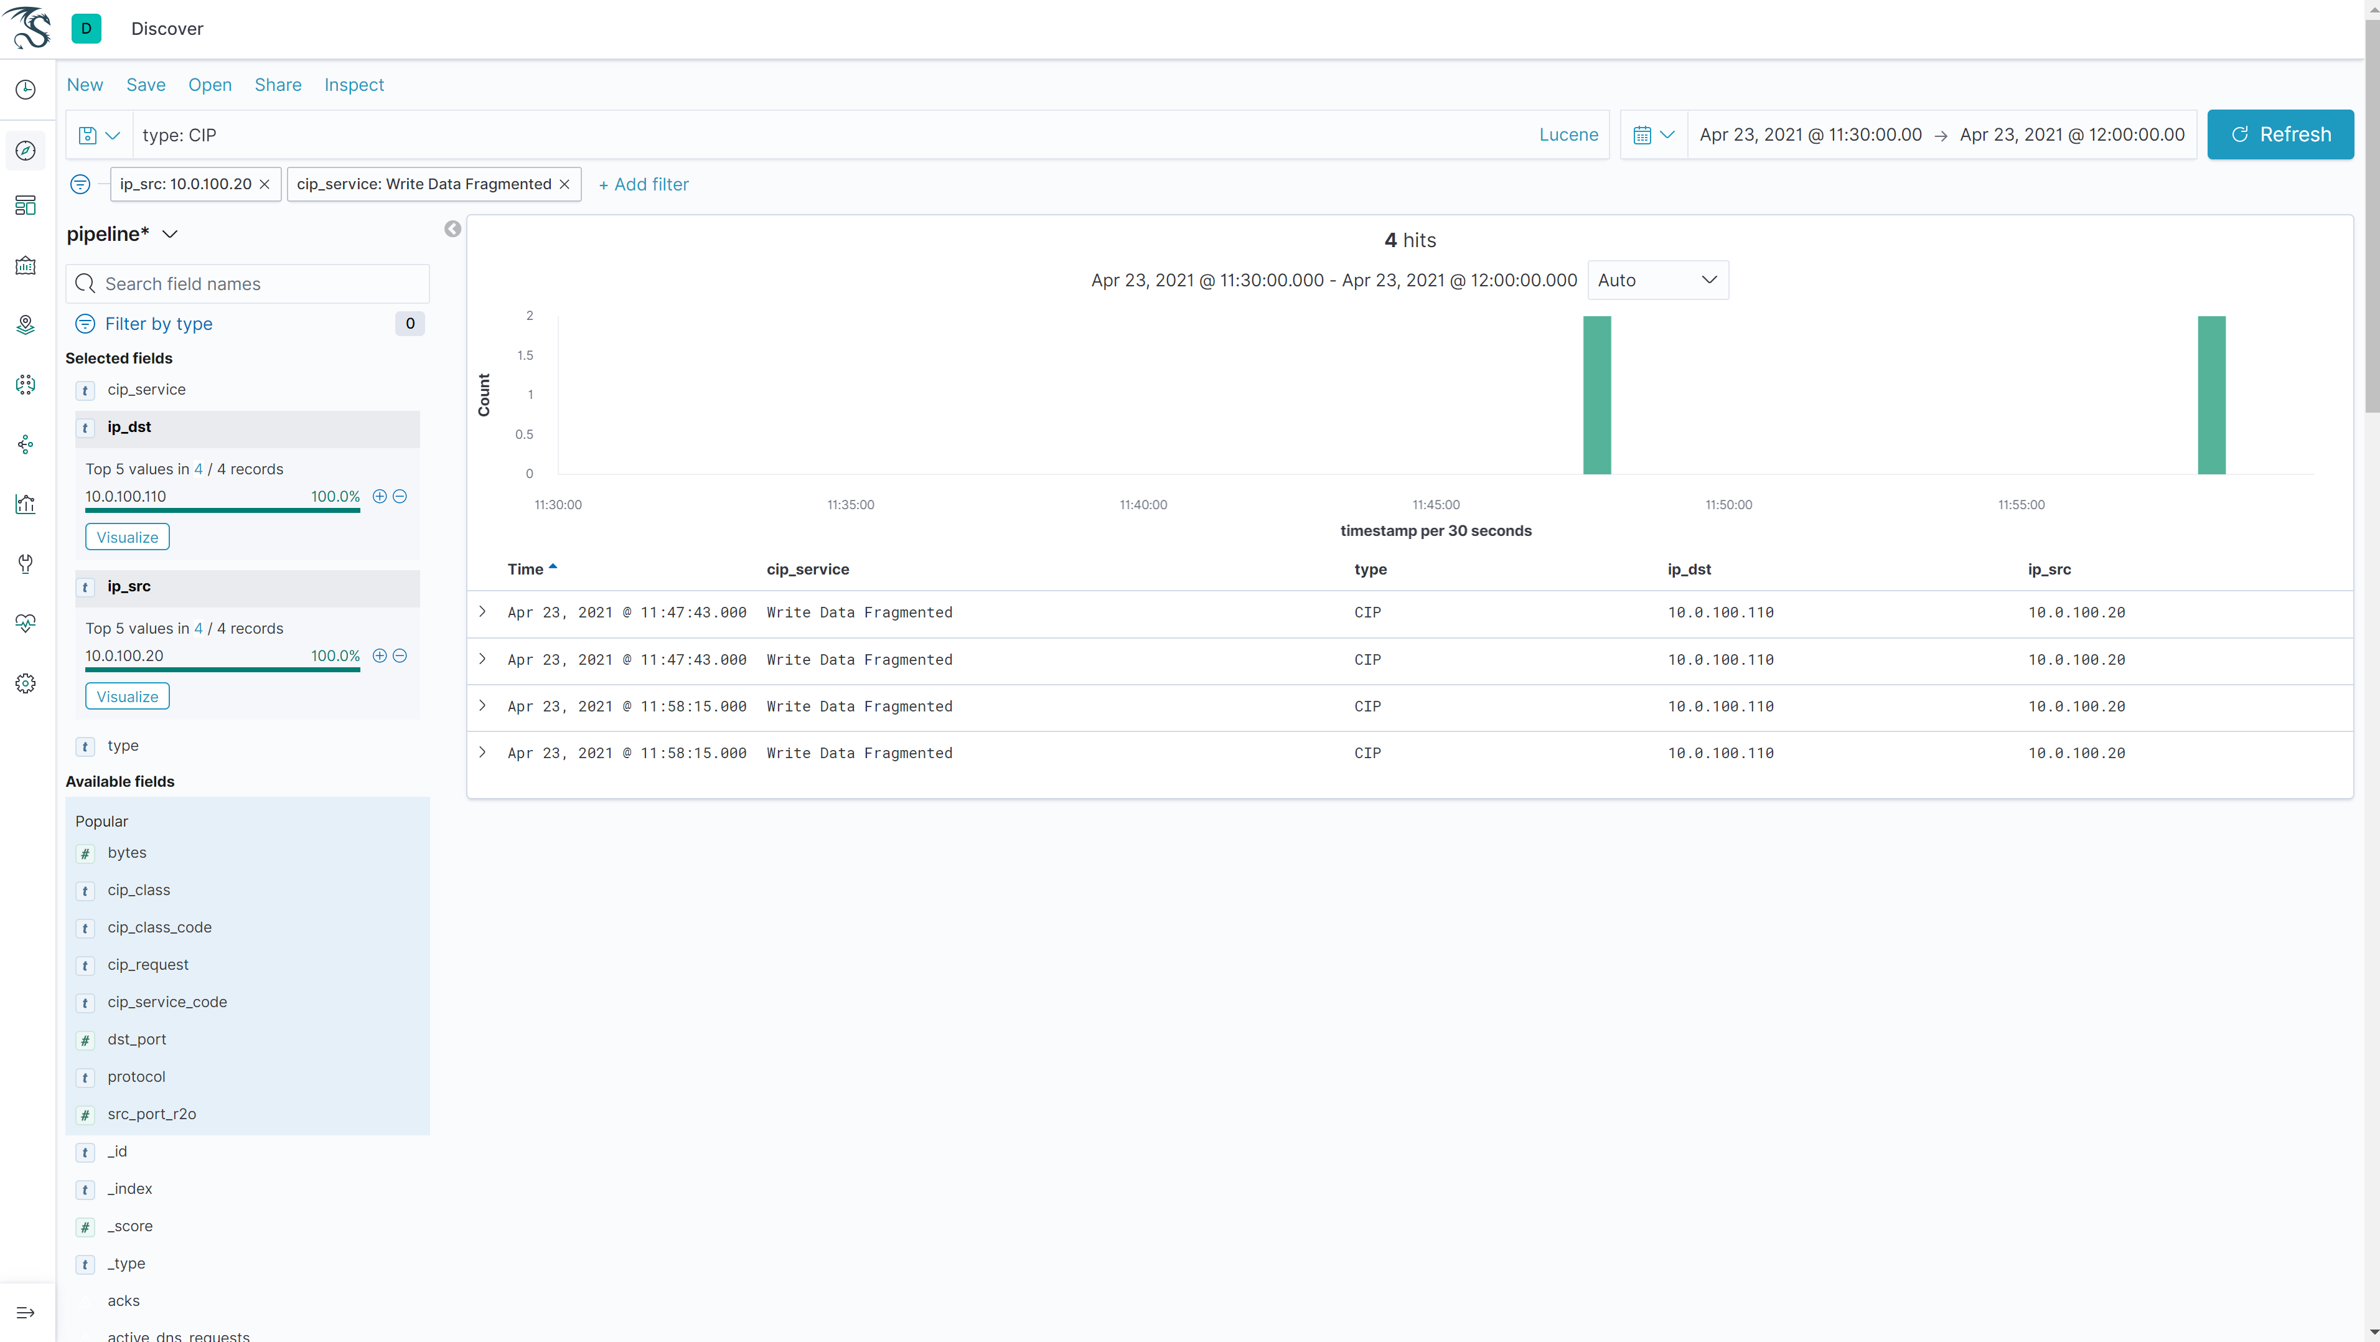
Task: Filter for ip_src value 10.0.100.20
Action: click(380, 655)
